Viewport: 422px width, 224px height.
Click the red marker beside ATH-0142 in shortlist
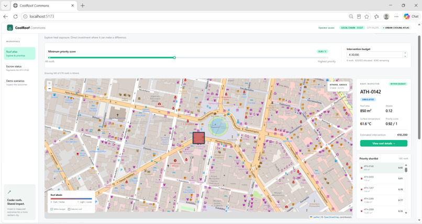click(361, 168)
